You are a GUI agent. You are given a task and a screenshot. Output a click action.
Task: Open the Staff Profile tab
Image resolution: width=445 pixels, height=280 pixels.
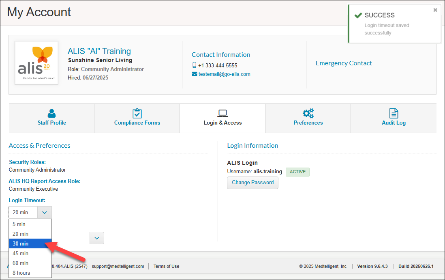(x=51, y=118)
